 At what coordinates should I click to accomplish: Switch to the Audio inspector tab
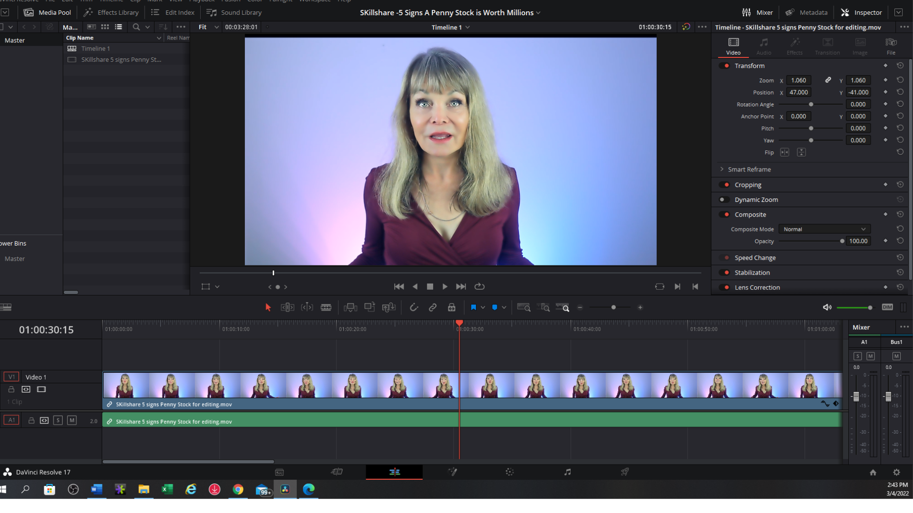pos(764,47)
